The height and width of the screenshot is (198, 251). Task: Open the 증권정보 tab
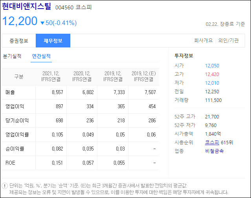pyautogui.click(x=19, y=41)
